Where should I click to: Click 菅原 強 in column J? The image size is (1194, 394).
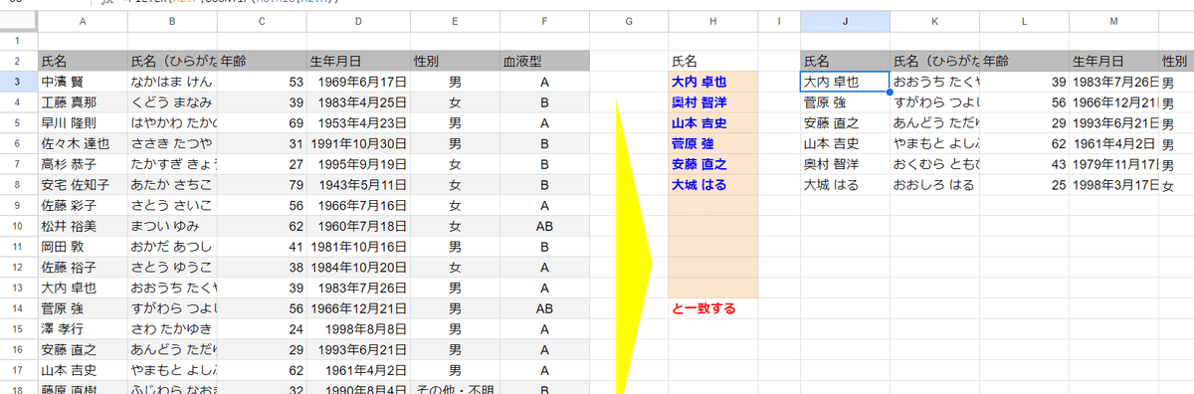point(845,102)
